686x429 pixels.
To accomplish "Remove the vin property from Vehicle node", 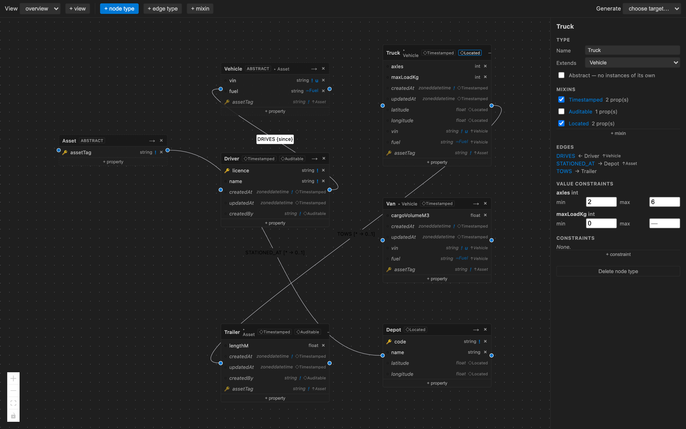I will [x=323, y=80].
